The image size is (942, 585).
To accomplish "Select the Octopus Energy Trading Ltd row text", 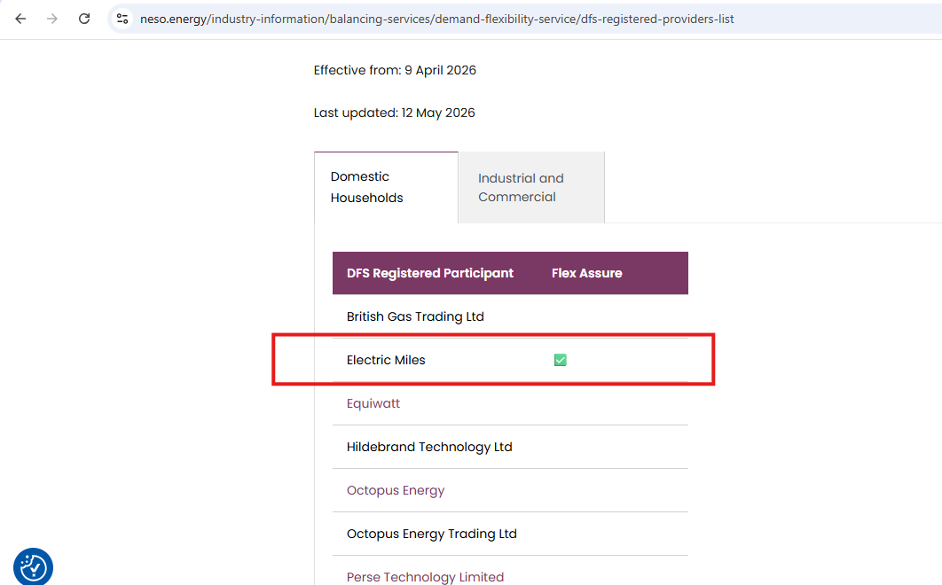I will tap(431, 534).
